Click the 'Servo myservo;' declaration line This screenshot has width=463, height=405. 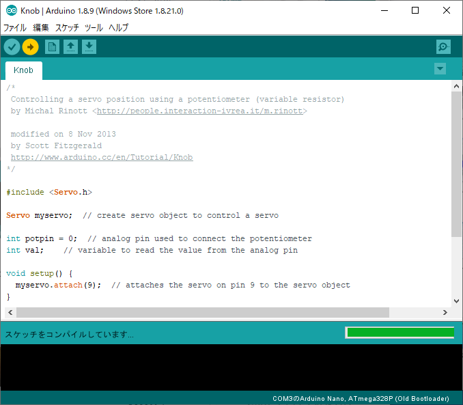point(142,215)
